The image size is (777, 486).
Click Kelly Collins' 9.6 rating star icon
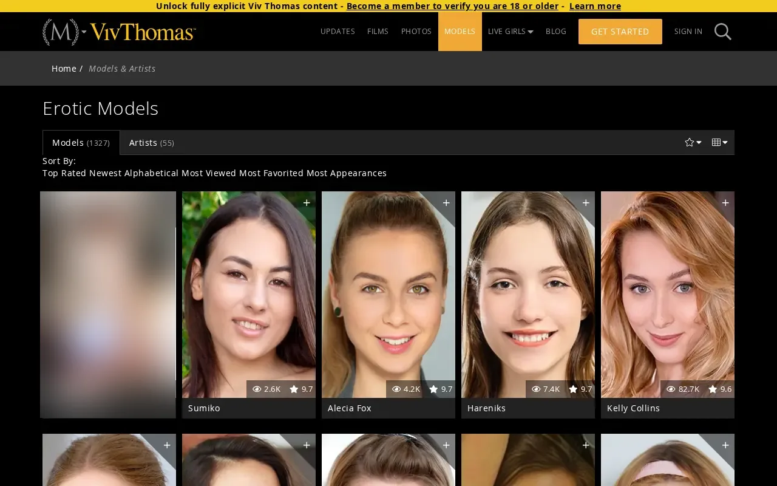pyautogui.click(x=713, y=389)
